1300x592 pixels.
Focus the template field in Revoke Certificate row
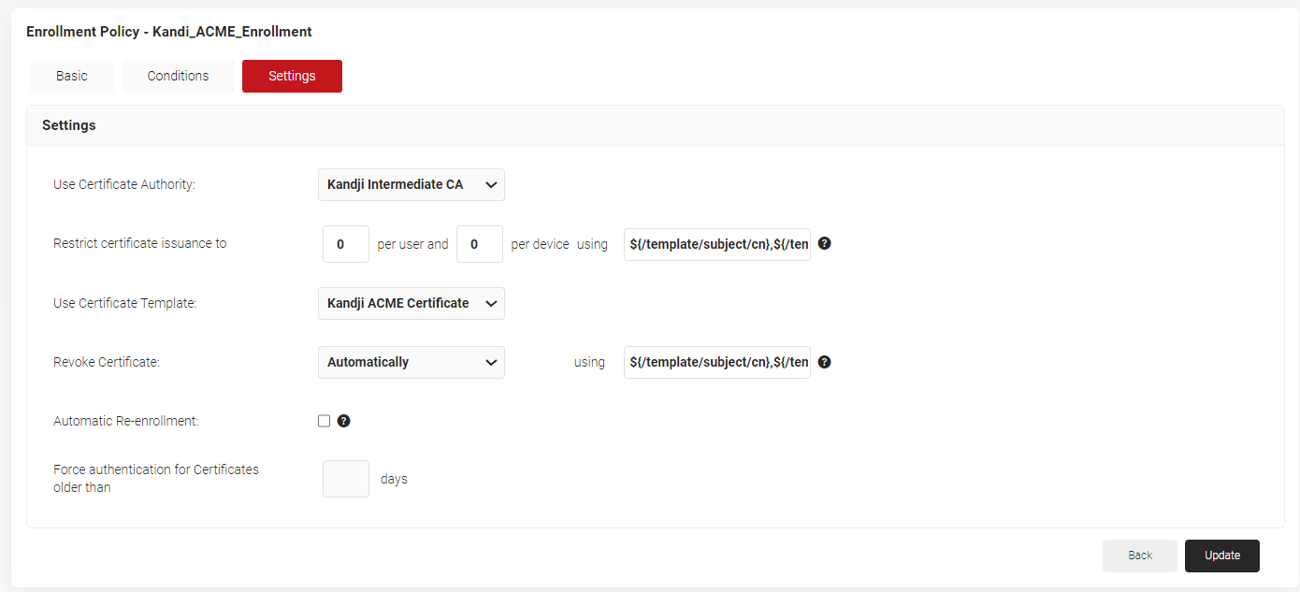(x=717, y=362)
